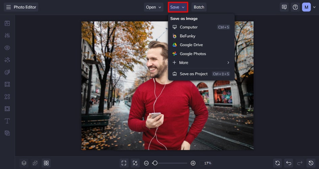This screenshot has width=319, height=169.
Task: Open the Overlays tool in sidebar
Action: pyautogui.click(x=7, y=109)
